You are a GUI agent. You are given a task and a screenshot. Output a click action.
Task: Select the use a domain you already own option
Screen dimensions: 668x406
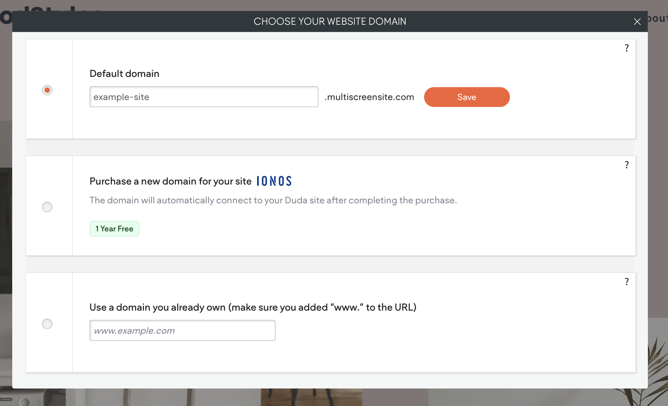[x=47, y=324]
